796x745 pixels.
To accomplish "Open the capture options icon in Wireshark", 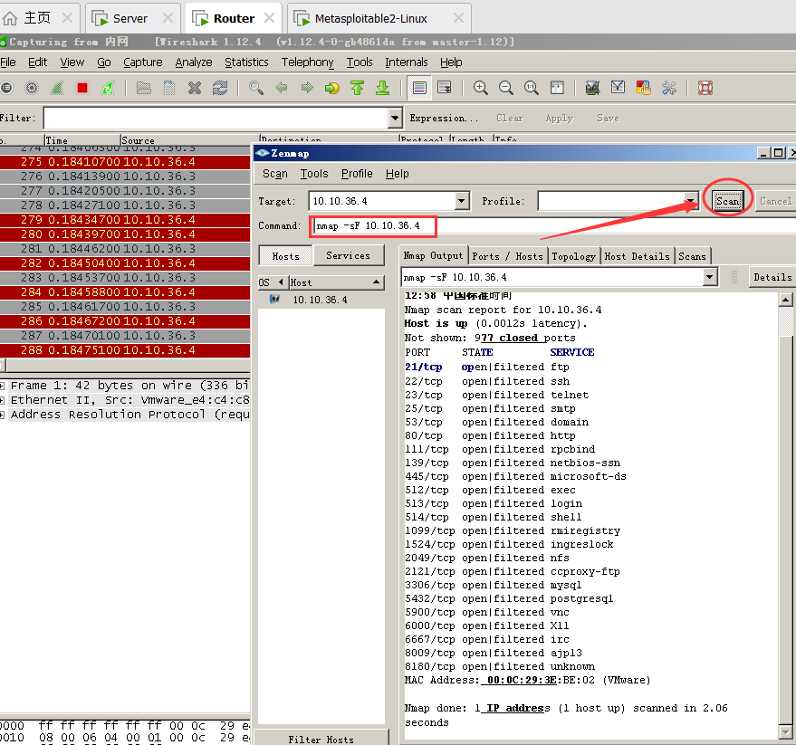I will [x=32, y=88].
